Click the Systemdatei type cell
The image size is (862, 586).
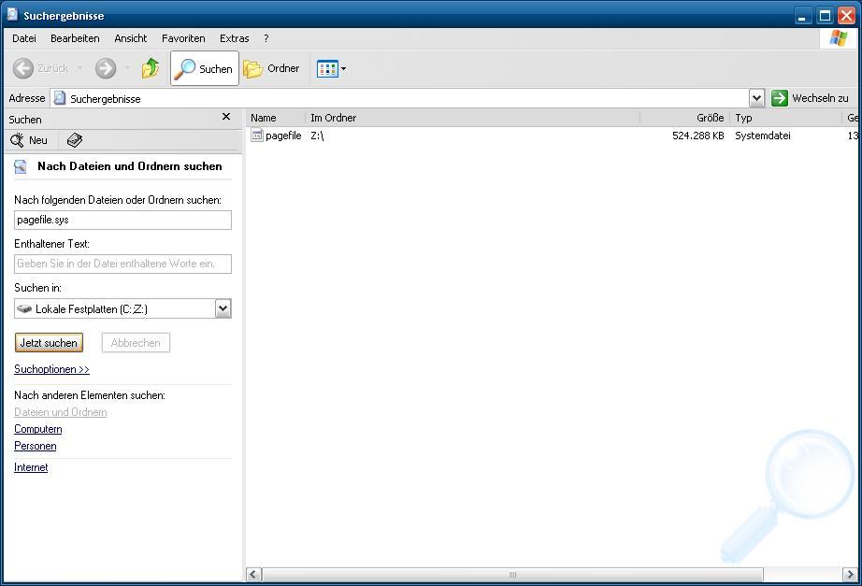763,136
